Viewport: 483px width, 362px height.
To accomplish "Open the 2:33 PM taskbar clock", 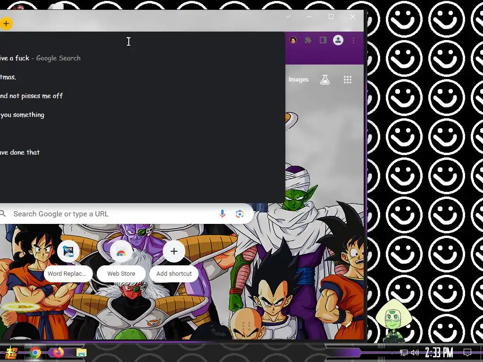I will (x=439, y=353).
